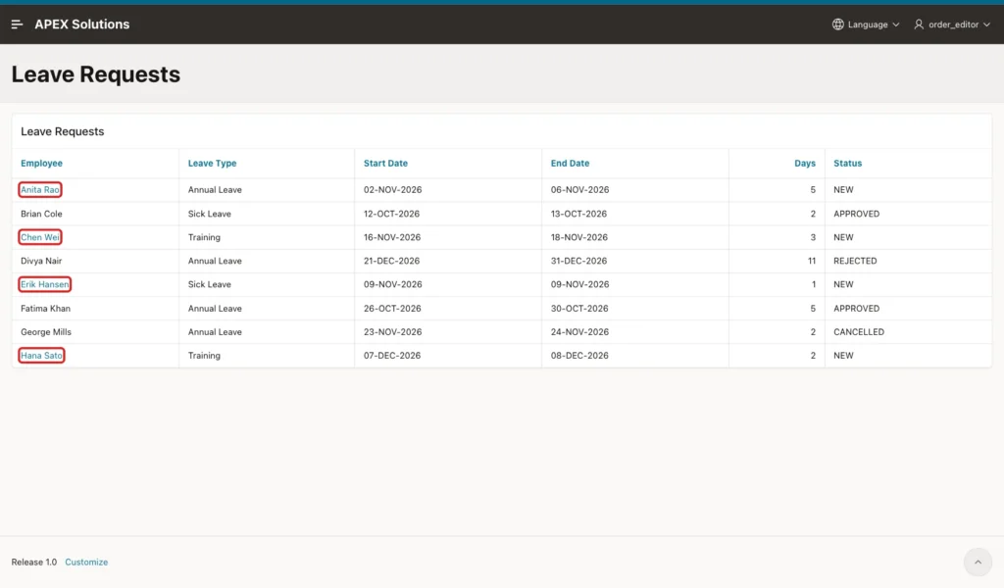Sort by the Leave Type column header
1004x588 pixels.
212,163
